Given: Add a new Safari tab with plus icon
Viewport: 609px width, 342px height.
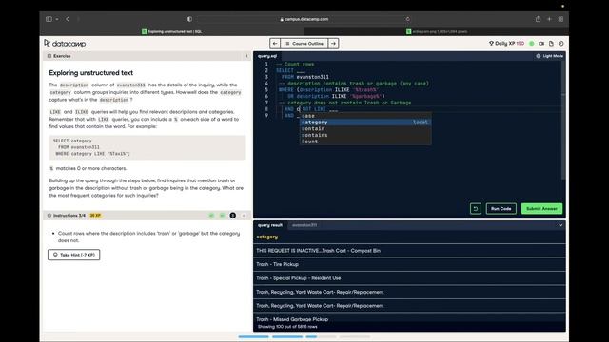Looking at the screenshot, I should (549, 19).
